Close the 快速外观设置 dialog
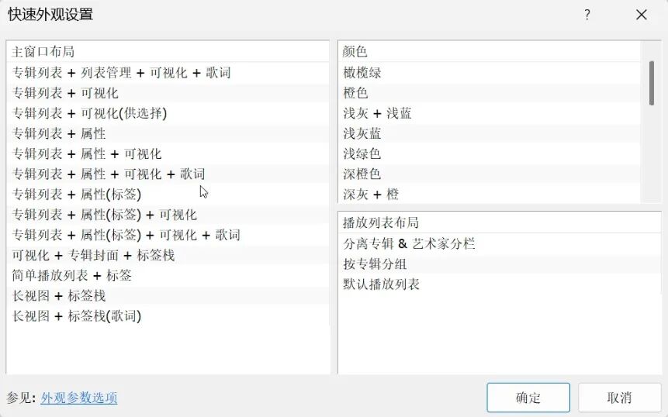The width and height of the screenshot is (668, 417). pyautogui.click(x=642, y=15)
